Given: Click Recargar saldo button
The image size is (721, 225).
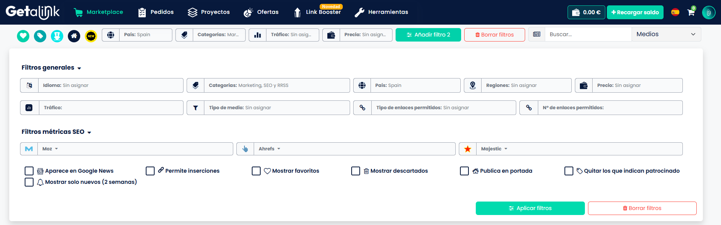Looking at the screenshot, I should click(x=635, y=12).
